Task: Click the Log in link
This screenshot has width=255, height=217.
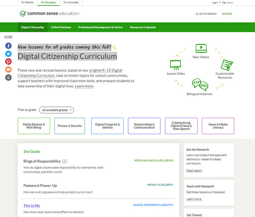Action: click(x=215, y=3)
